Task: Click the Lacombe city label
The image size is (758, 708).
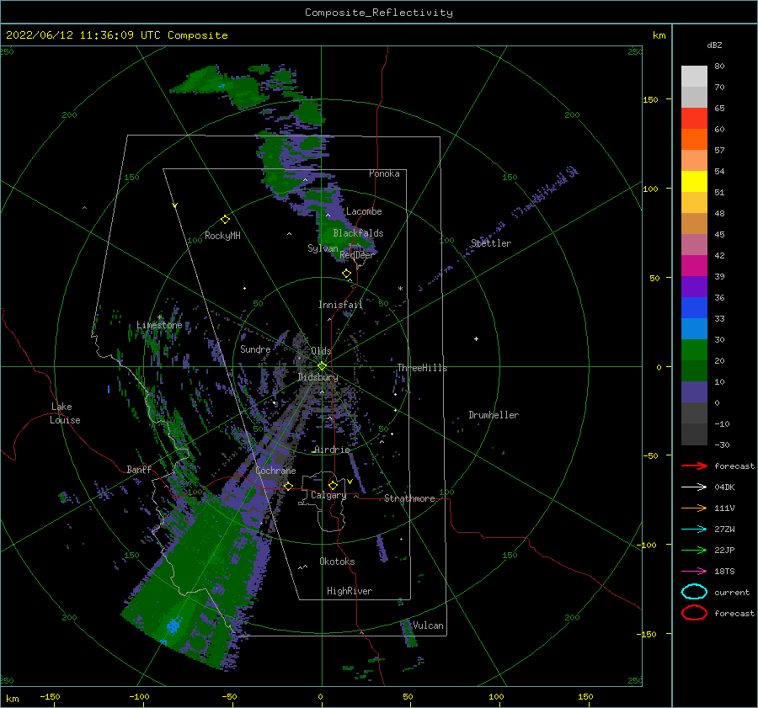Action: coord(364,211)
